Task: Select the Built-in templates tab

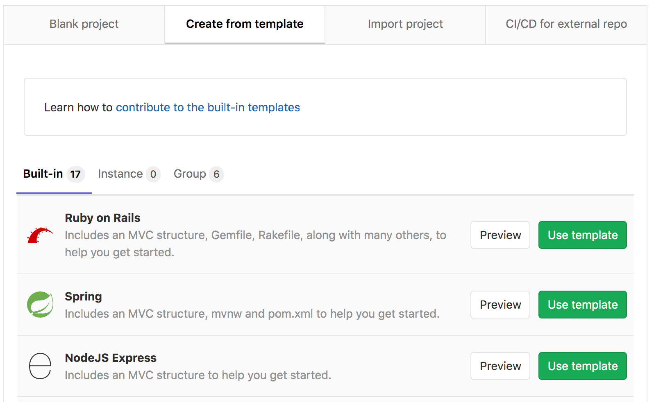Action: point(43,174)
